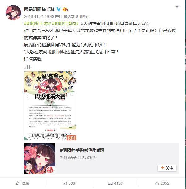Open #阴阳师手游#超级话题 title link
This screenshot has width=186, height=189.
coord(82,150)
